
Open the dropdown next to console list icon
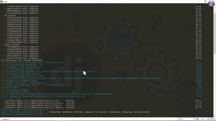point(206,119)
